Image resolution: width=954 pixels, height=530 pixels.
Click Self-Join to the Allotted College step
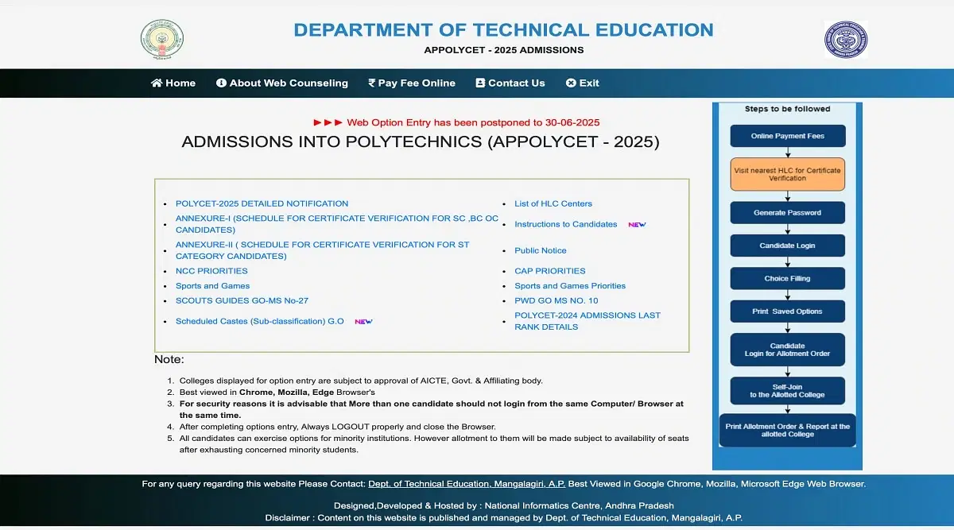click(x=788, y=391)
